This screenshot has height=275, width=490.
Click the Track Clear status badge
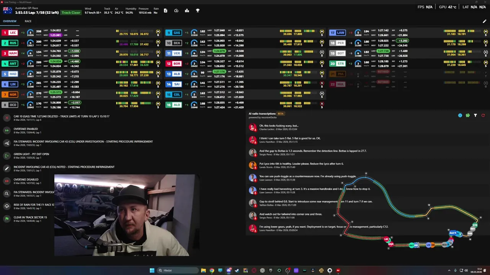[x=71, y=13]
